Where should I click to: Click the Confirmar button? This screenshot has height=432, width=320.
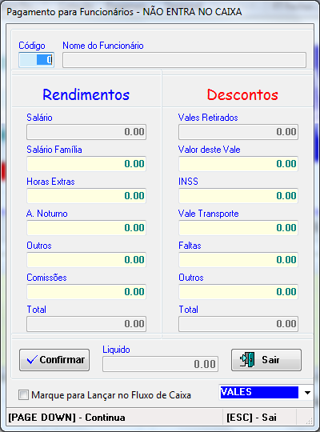(x=54, y=360)
